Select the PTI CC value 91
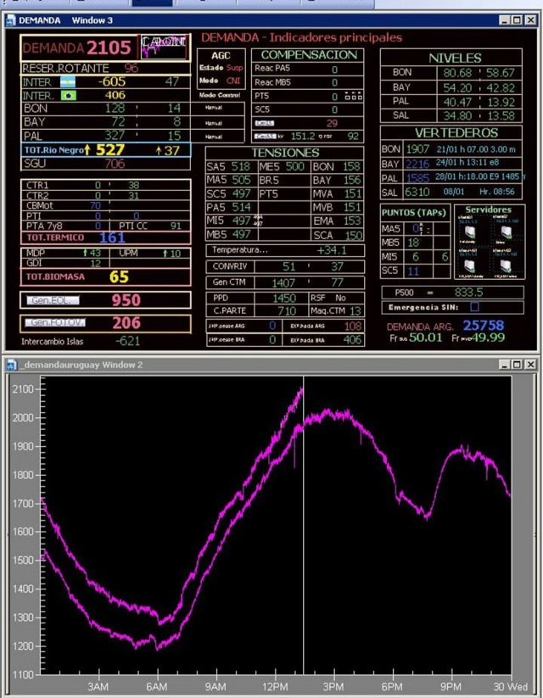The width and height of the screenshot is (543, 698). pyautogui.click(x=176, y=226)
